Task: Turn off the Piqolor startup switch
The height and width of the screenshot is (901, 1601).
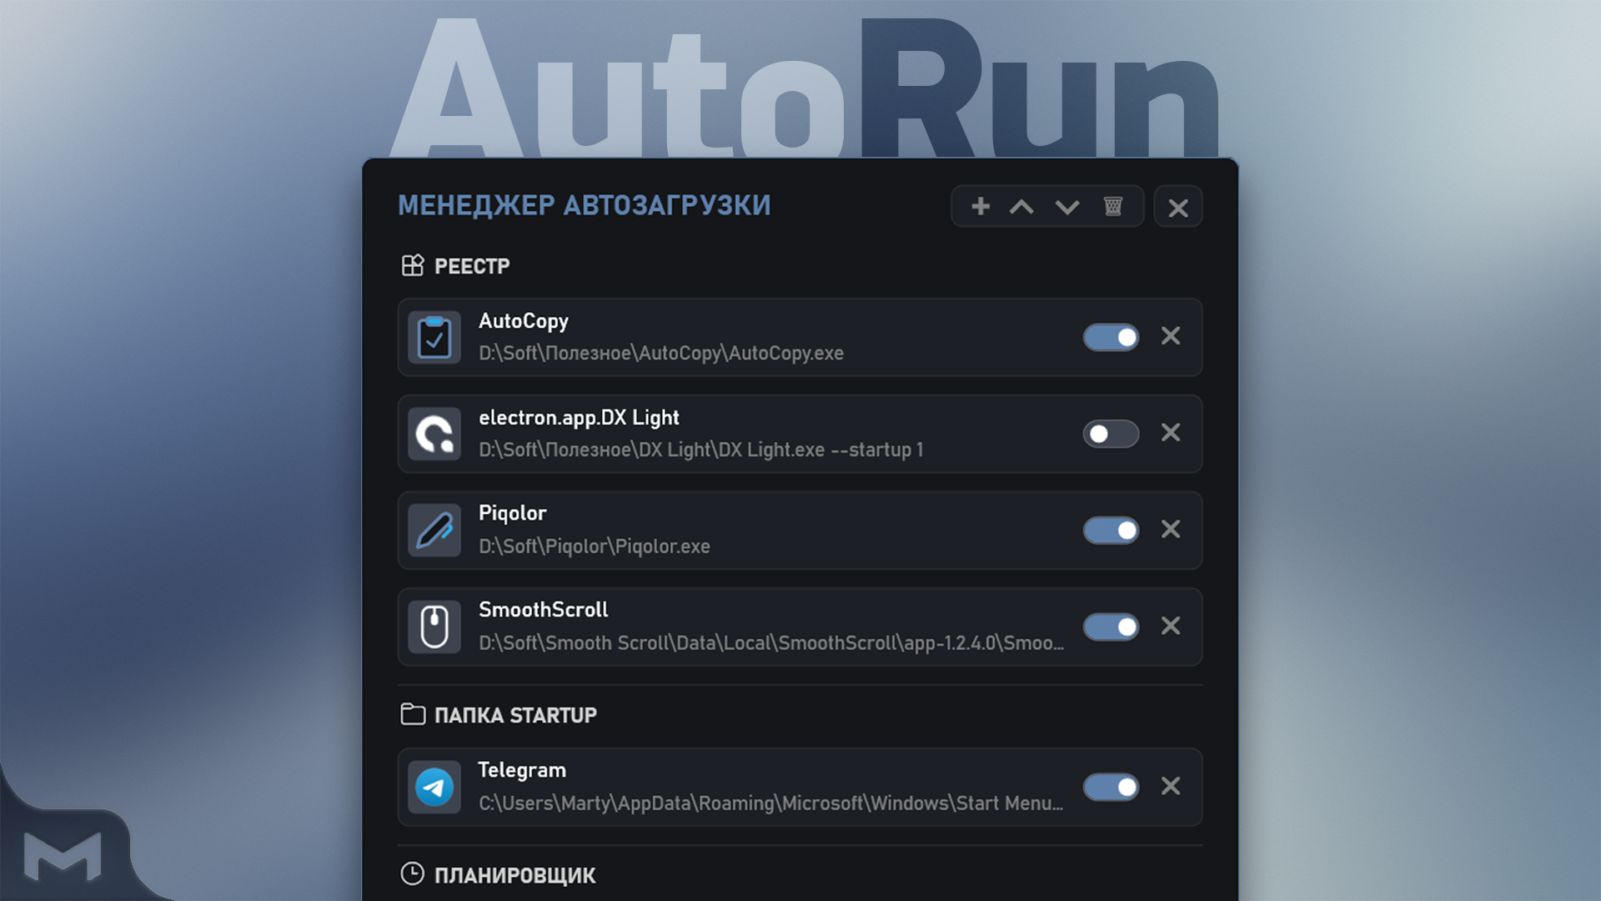Action: point(1111,531)
